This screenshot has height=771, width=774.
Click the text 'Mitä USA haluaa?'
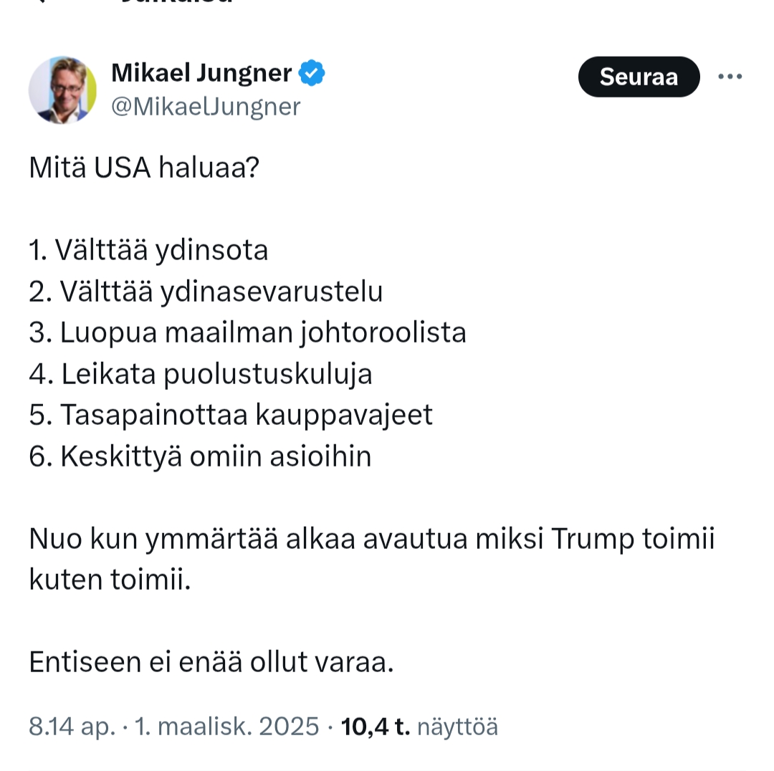[x=144, y=168]
